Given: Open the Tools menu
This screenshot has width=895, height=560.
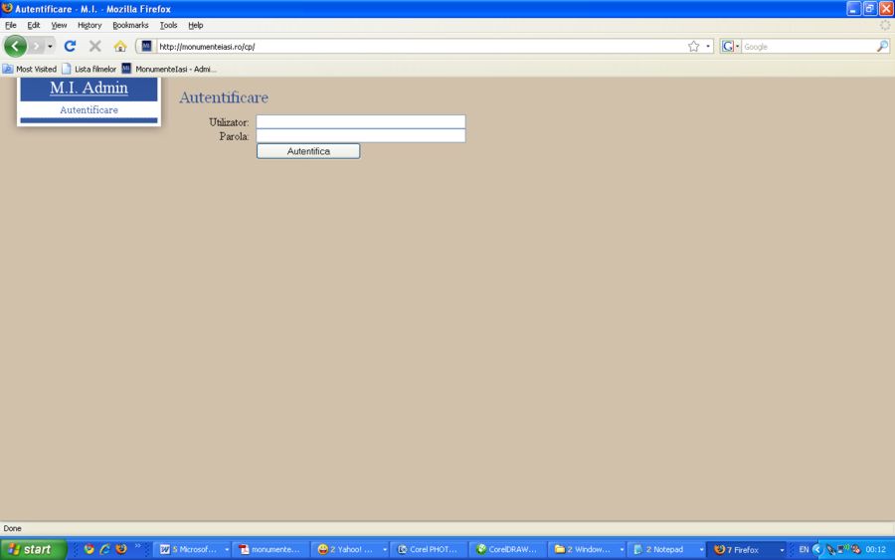Looking at the screenshot, I should tap(168, 25).
